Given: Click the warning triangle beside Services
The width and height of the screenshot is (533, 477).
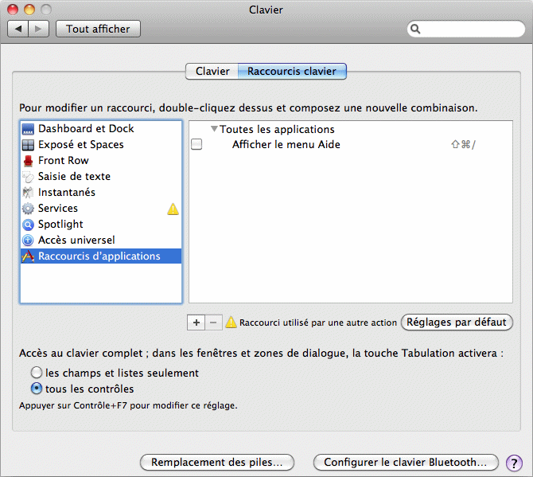Looking at the screenshot, I should click(x=173, y=209).
